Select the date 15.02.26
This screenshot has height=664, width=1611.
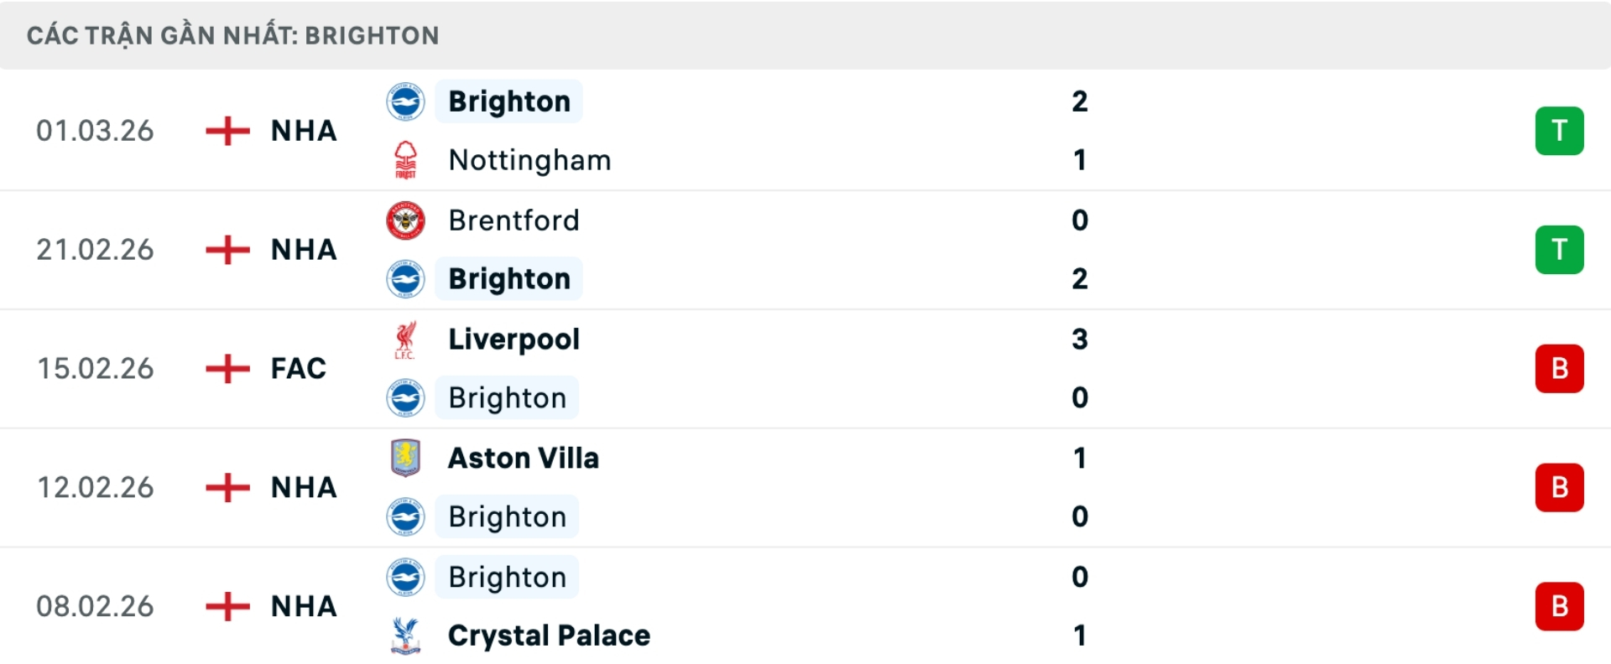point(96,369)
